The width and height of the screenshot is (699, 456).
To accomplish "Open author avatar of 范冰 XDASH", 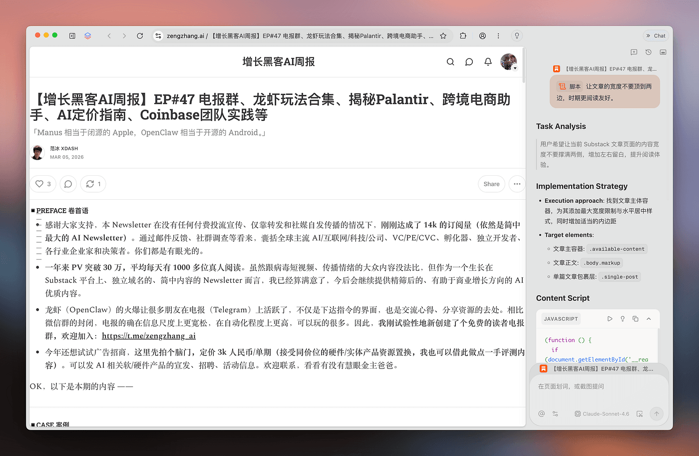I will pos(37,152).
